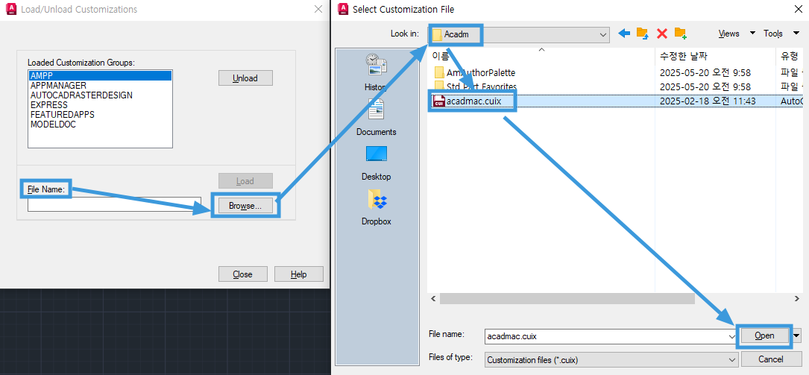Image resolution: width=809 pixels, height=375 pixels.
Task: Select the AmAuthorPalette folder icon
Action: pyautogui.click(x=439, y=73)
